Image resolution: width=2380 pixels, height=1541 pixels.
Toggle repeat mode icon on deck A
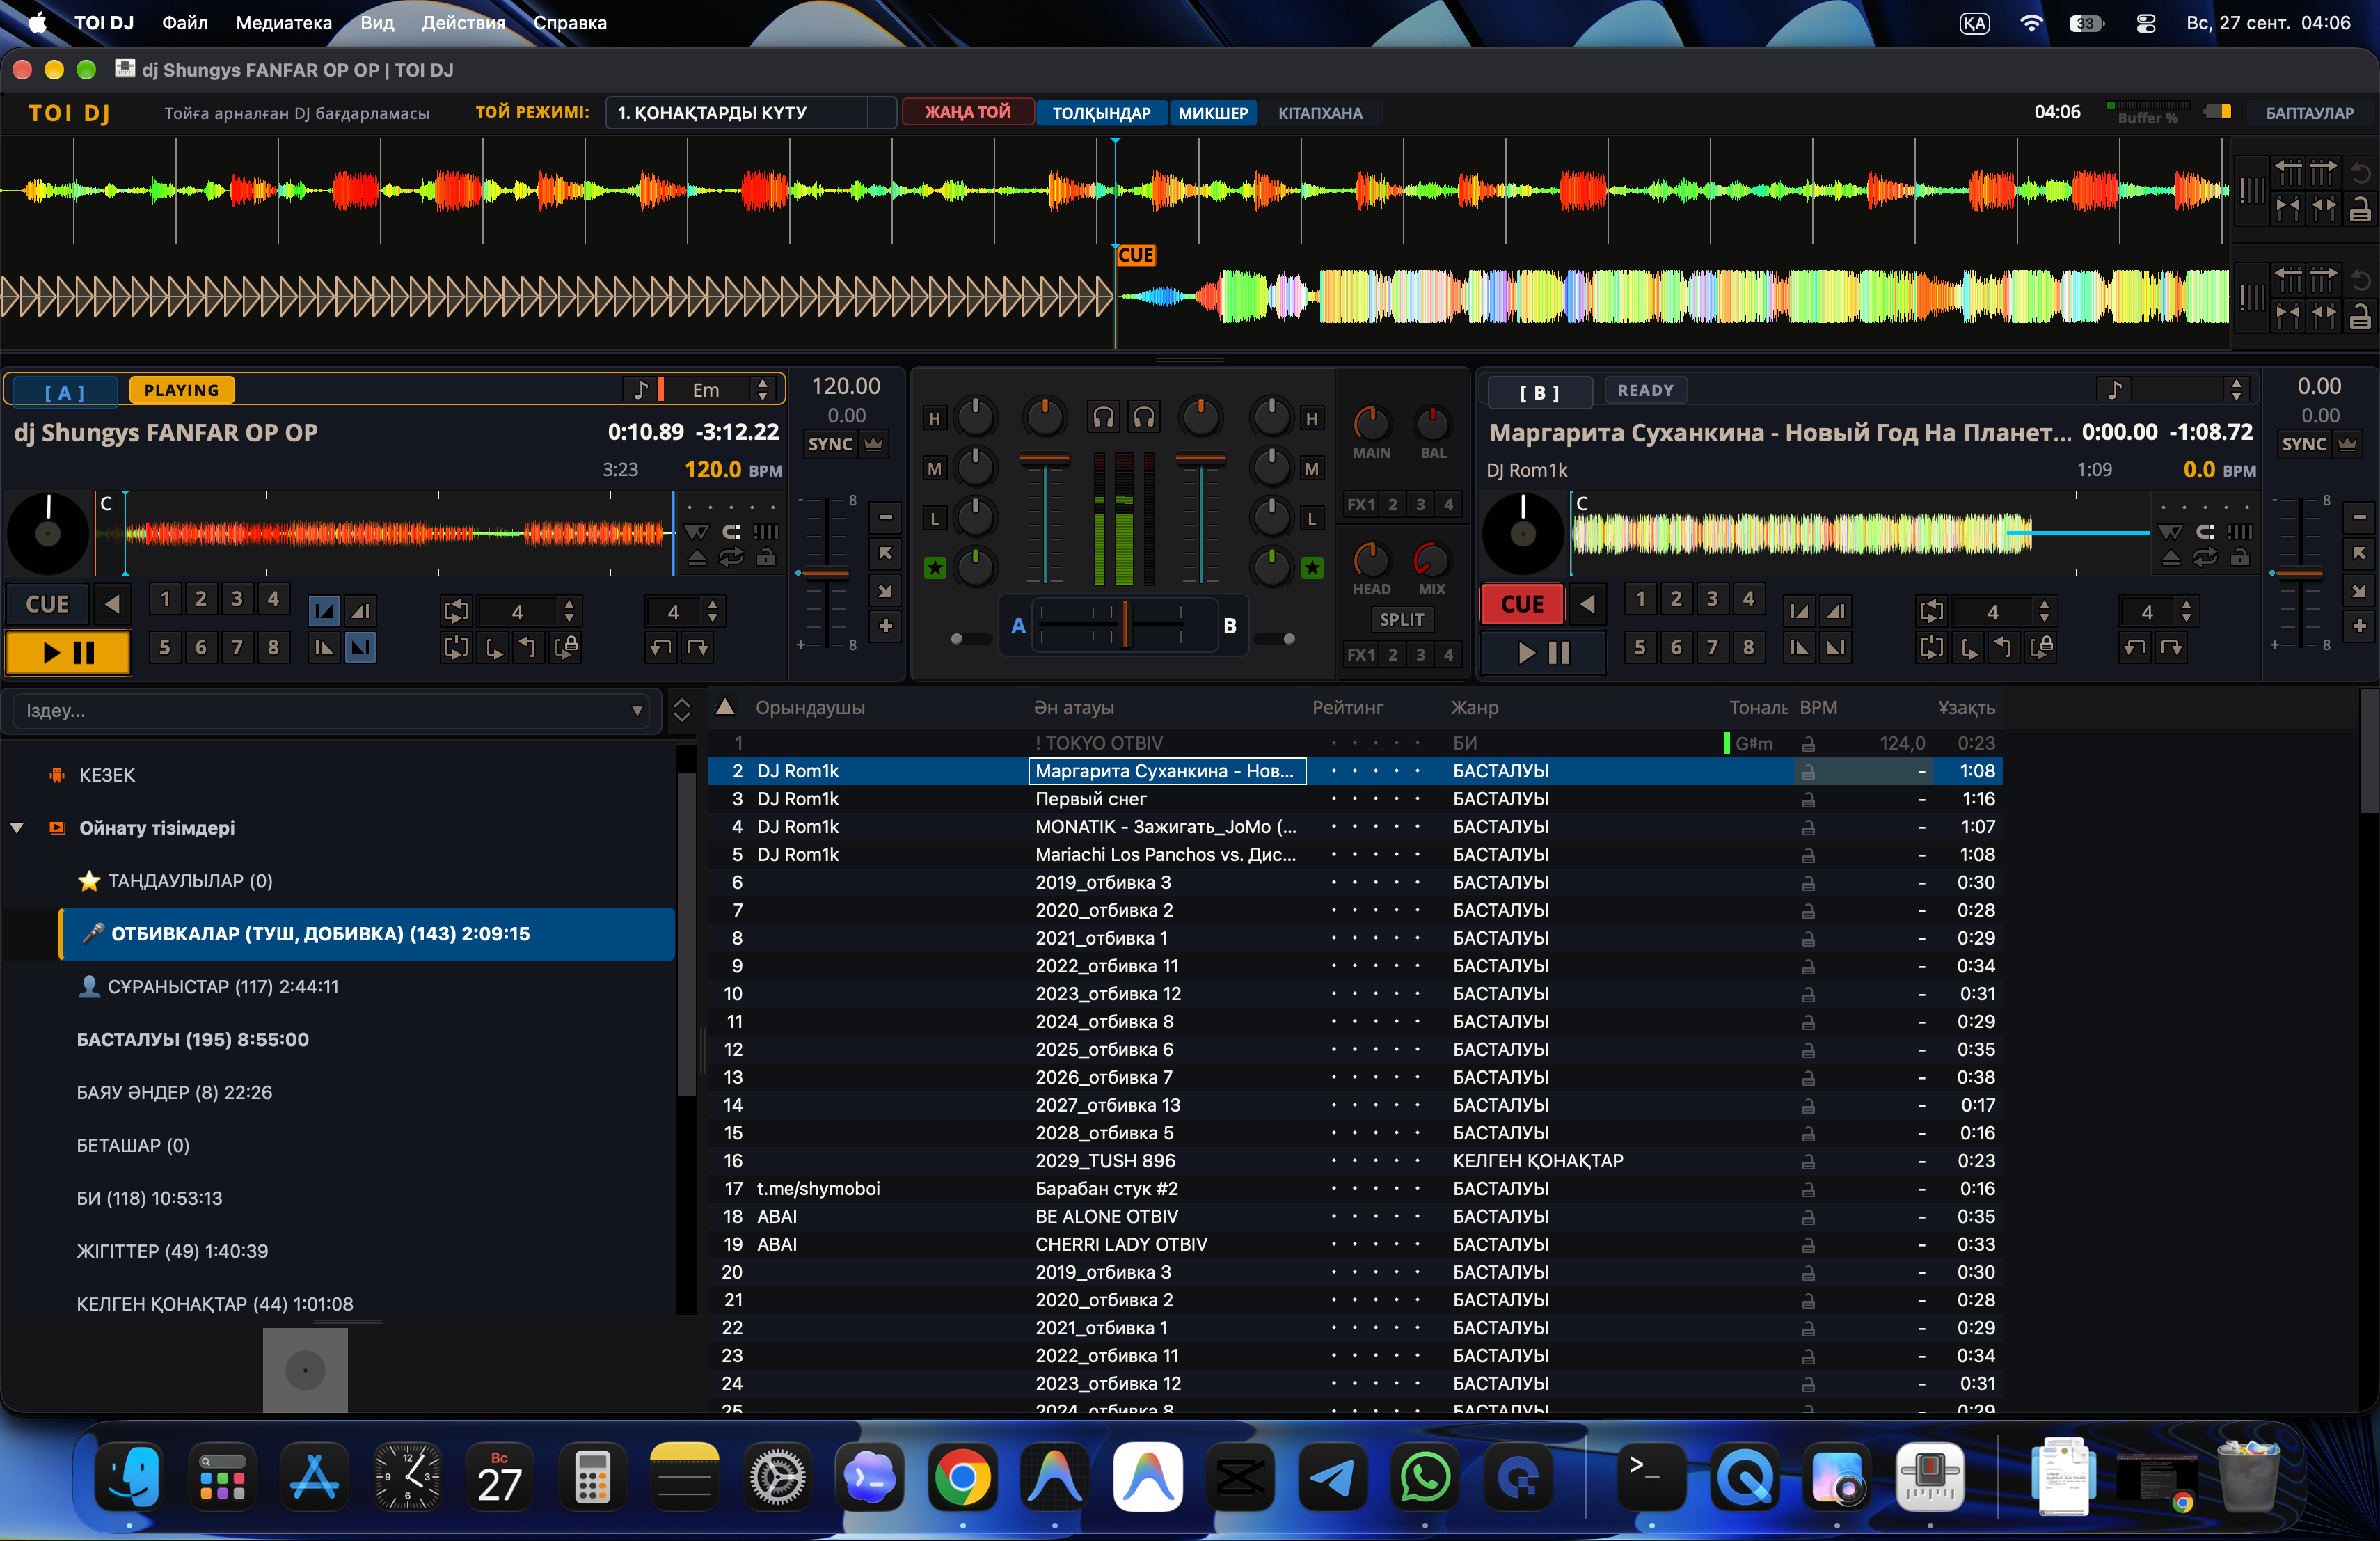pos(731,558)
